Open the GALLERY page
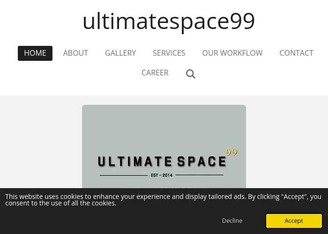This screenshot has width=328, height=234. pos(120,53)
